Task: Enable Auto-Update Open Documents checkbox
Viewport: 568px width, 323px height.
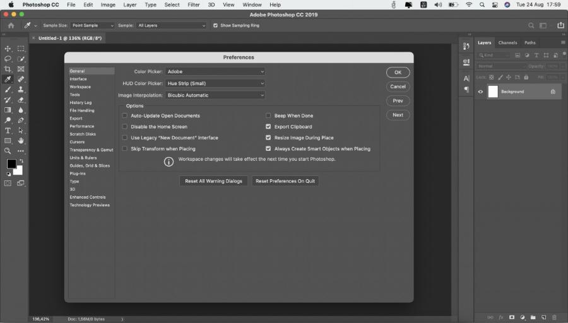Action: tap(124, 116)
